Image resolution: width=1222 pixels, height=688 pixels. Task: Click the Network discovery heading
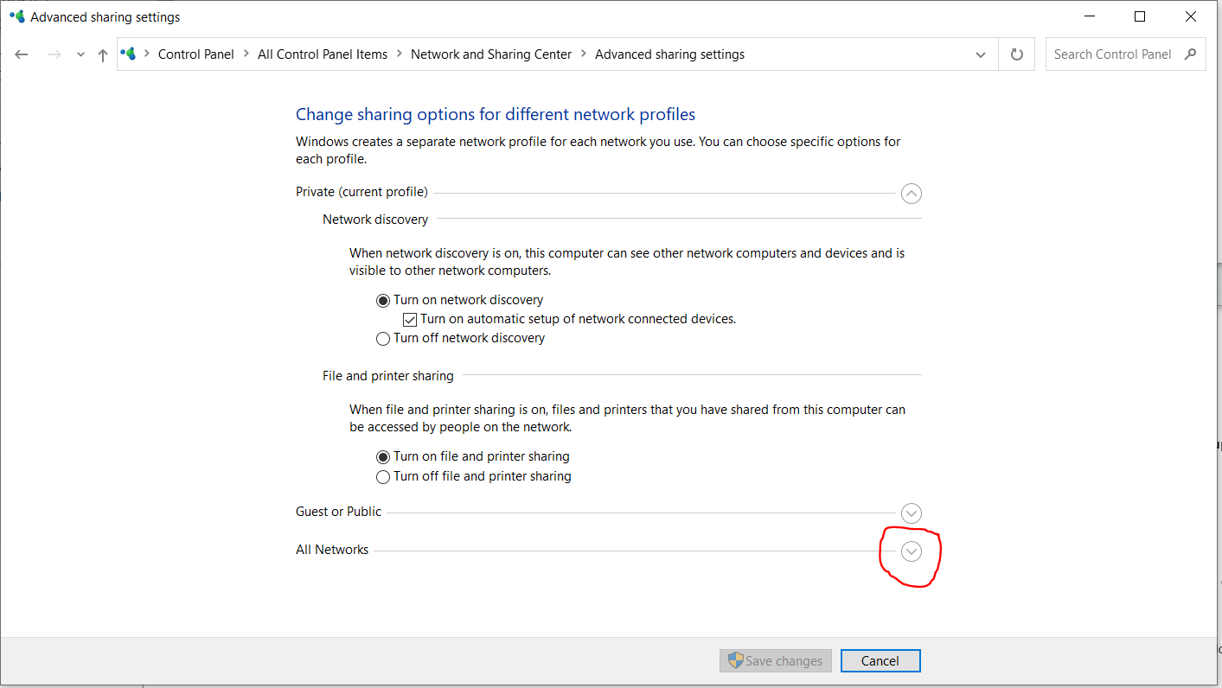(x=375, y=220)
